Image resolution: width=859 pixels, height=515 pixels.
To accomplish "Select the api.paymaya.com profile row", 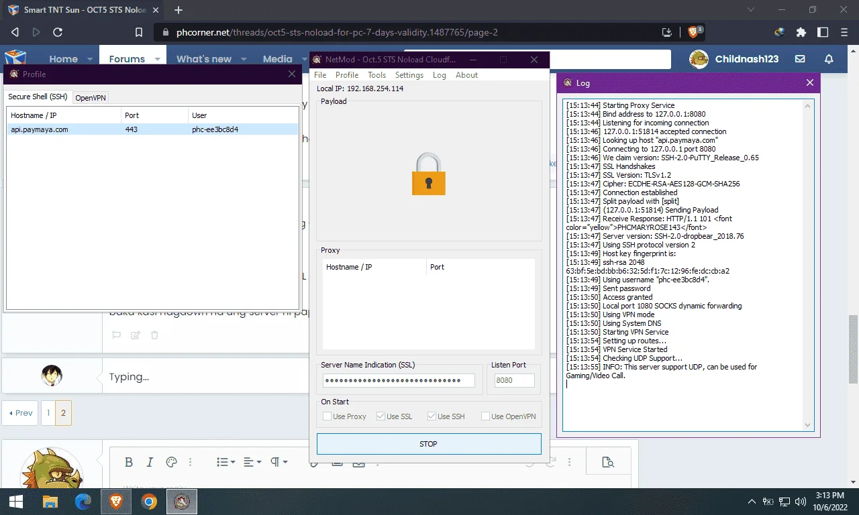I will click(152, 129).
